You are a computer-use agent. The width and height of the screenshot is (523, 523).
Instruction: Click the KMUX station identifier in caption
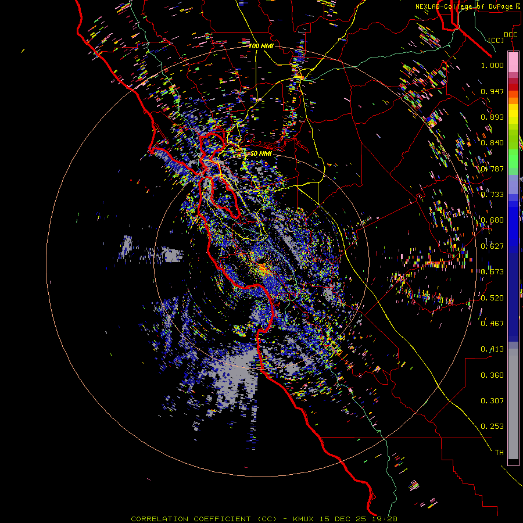click(303, 519)
